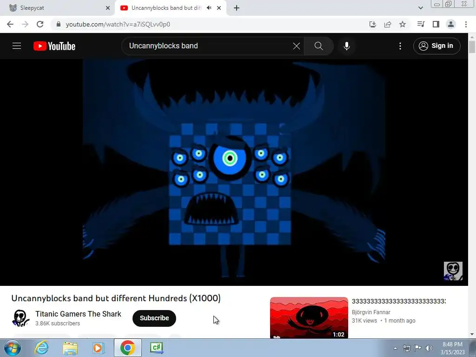Viewport: 476px width, 357px height.
Task: Open the network tray icon
Action: 406,348
